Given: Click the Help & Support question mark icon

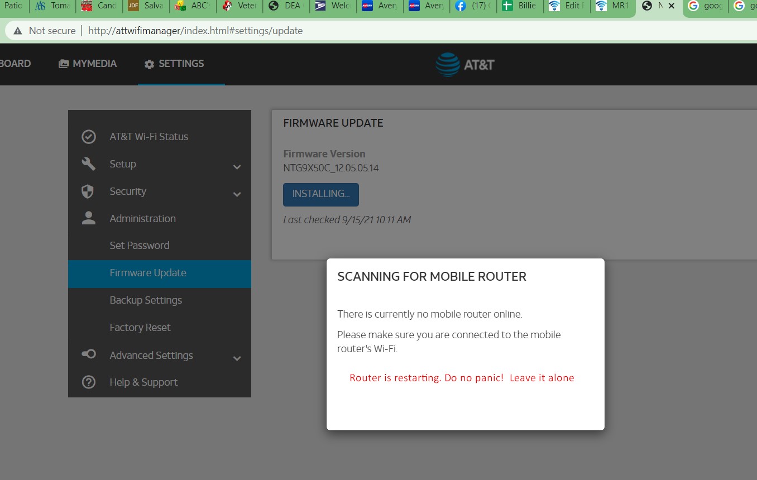Looking at the screenshot, I should [89, 382].
